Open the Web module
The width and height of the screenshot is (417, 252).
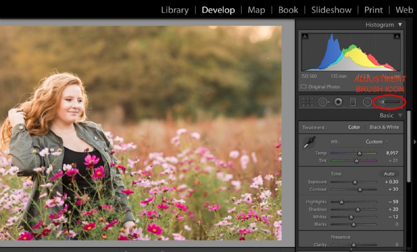(404, 10)
